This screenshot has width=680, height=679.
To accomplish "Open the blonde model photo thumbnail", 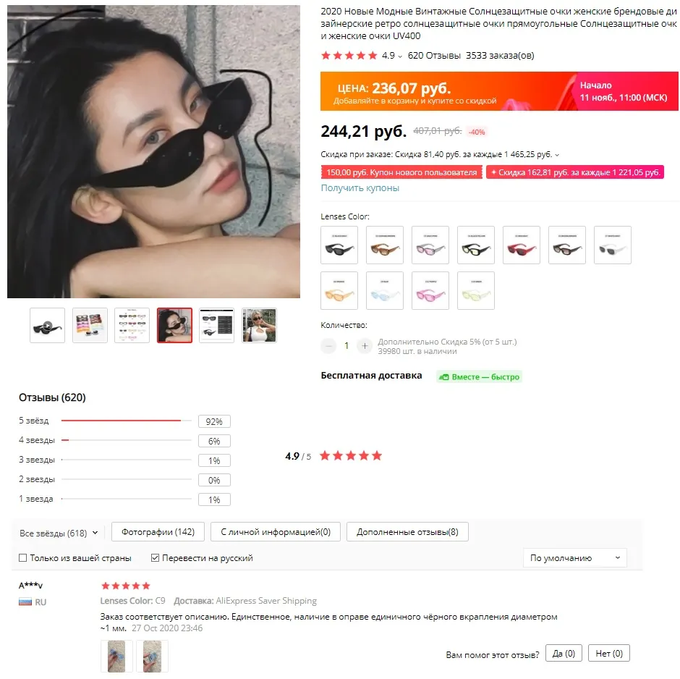I will tap(259, 326).
